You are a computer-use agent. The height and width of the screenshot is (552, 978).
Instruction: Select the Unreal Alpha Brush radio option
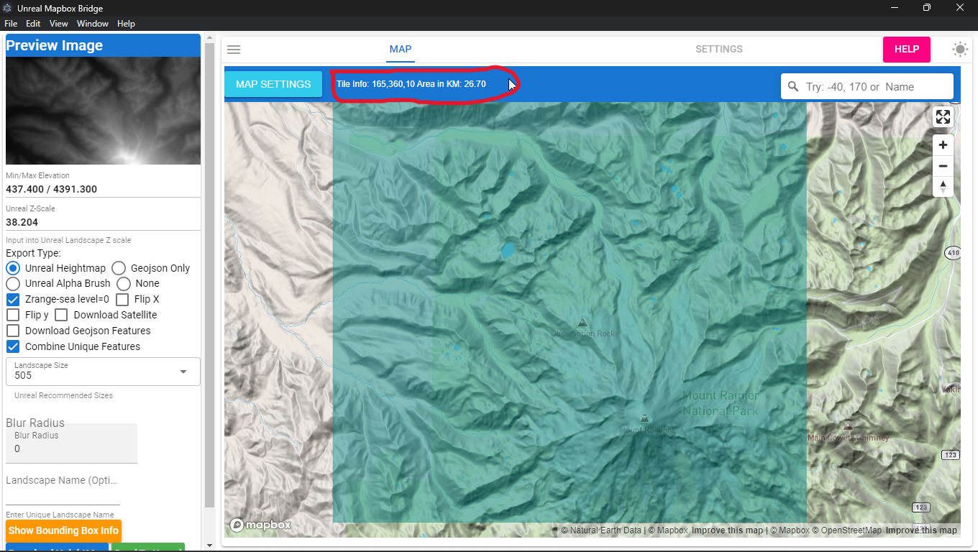point(13,284)
